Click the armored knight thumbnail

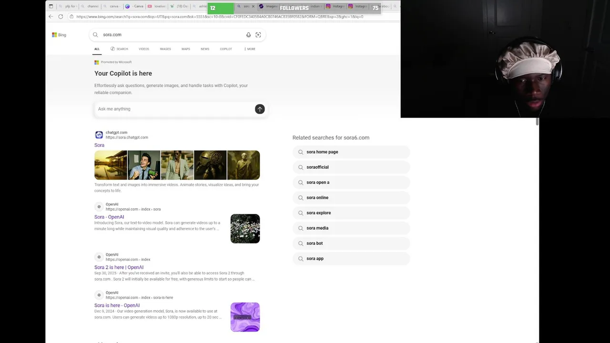pos(210,165)
